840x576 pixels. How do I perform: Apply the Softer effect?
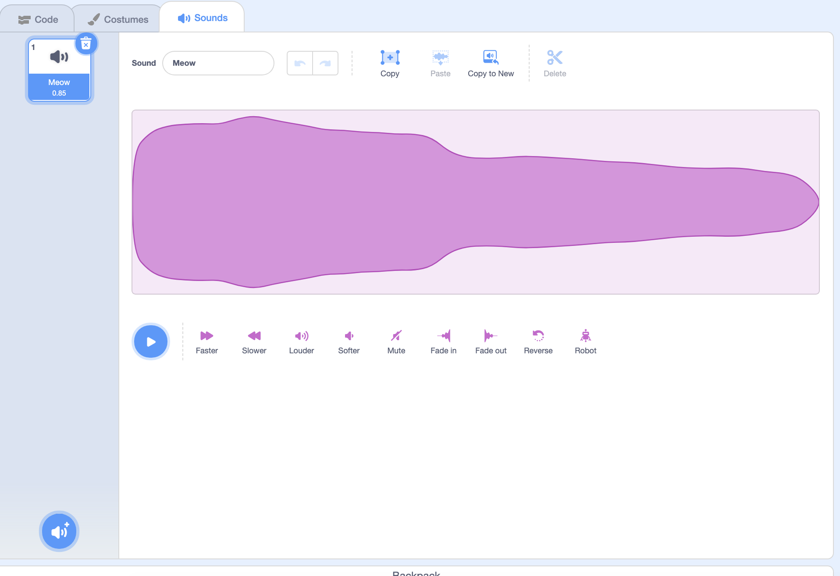pos(349,341)
